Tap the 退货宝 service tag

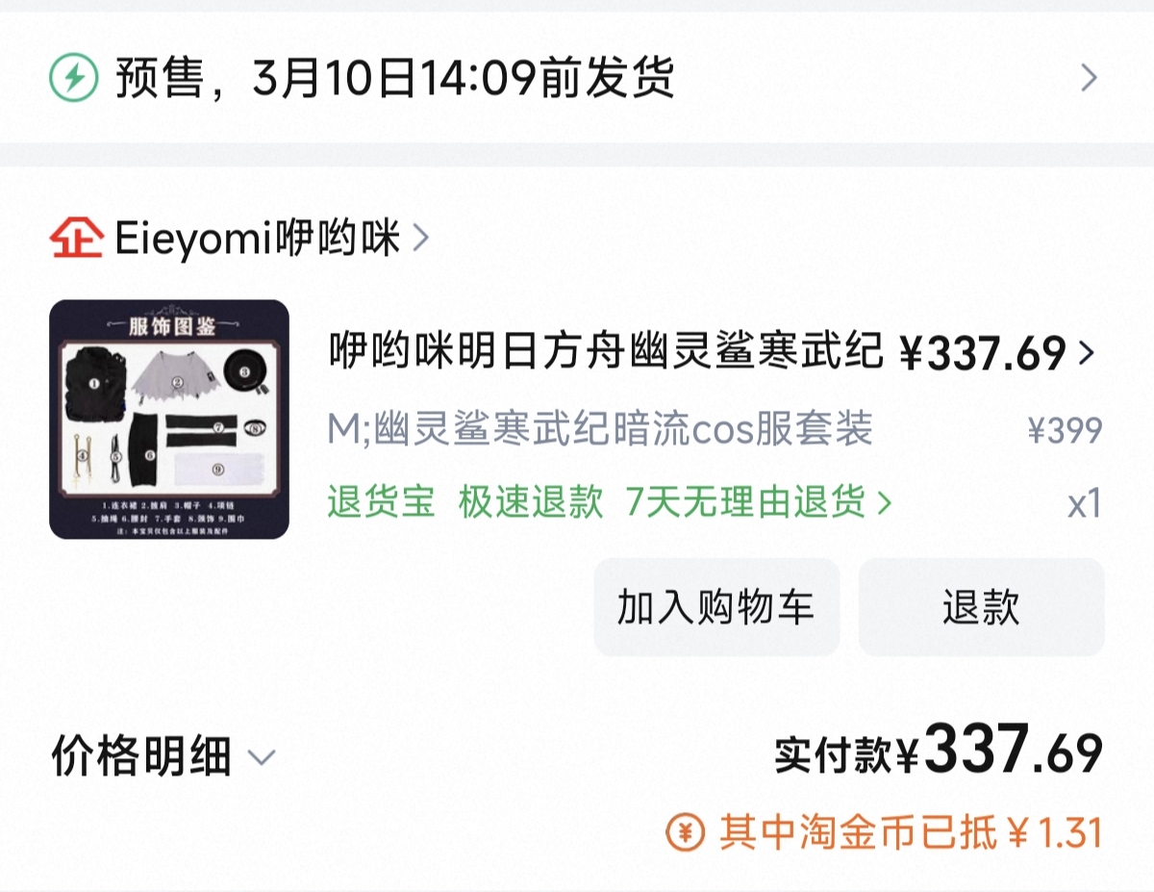(381, 501)
